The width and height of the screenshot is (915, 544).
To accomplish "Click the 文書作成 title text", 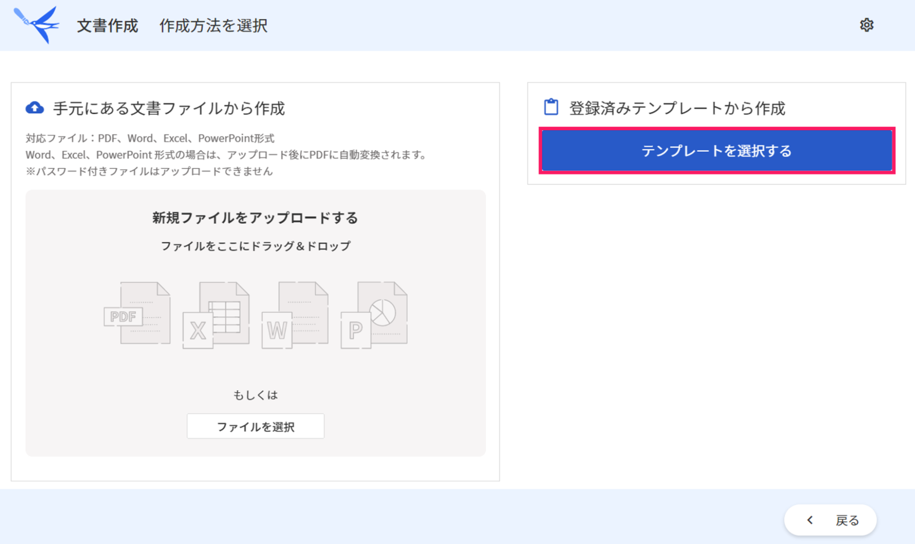I will point(108,26).
